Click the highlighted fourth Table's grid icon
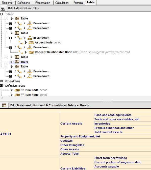This screenshot has height=170, width=151. 17,62
